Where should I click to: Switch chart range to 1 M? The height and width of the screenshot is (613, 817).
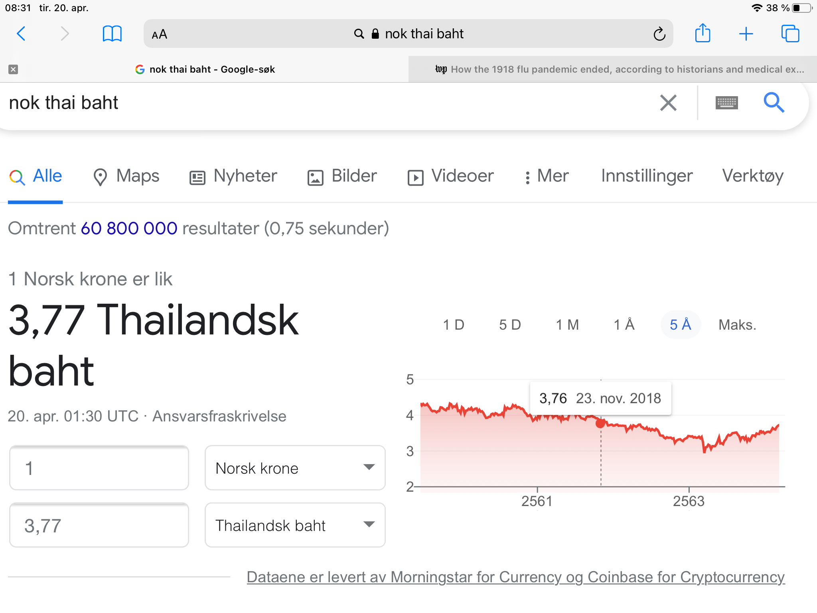(567, 325)
